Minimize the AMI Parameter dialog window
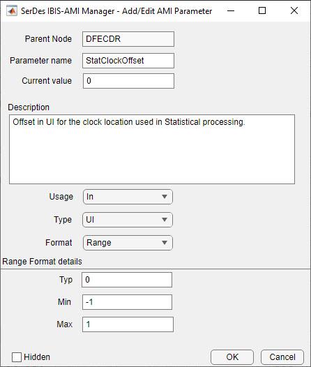The height and width of the screenshot is (367, 311). click(x=231, y=10)
